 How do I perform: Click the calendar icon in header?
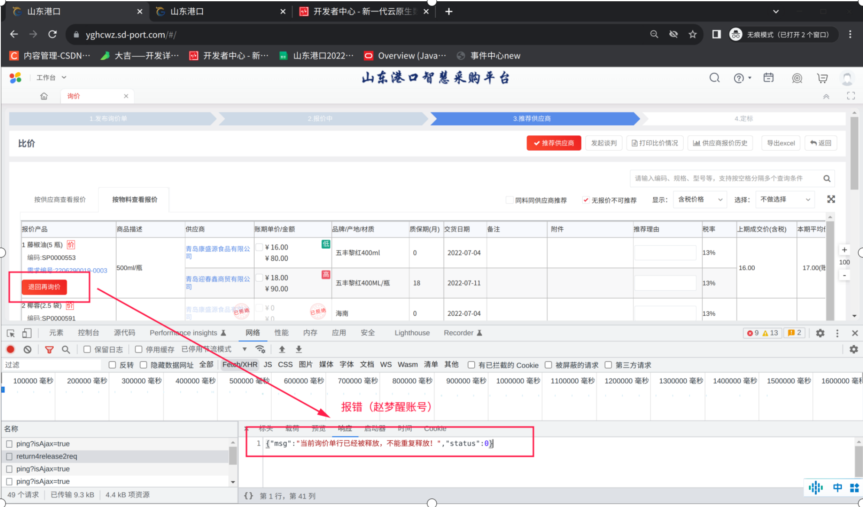point(769,77)
